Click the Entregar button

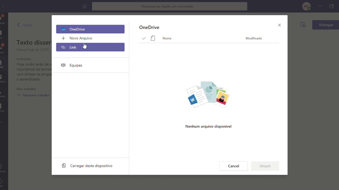click(x=326, y=25)
